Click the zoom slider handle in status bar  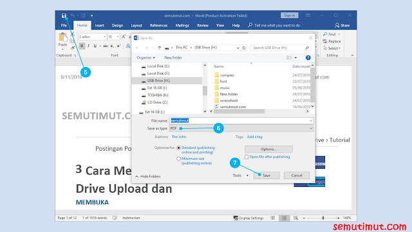(x=323, y=218)
